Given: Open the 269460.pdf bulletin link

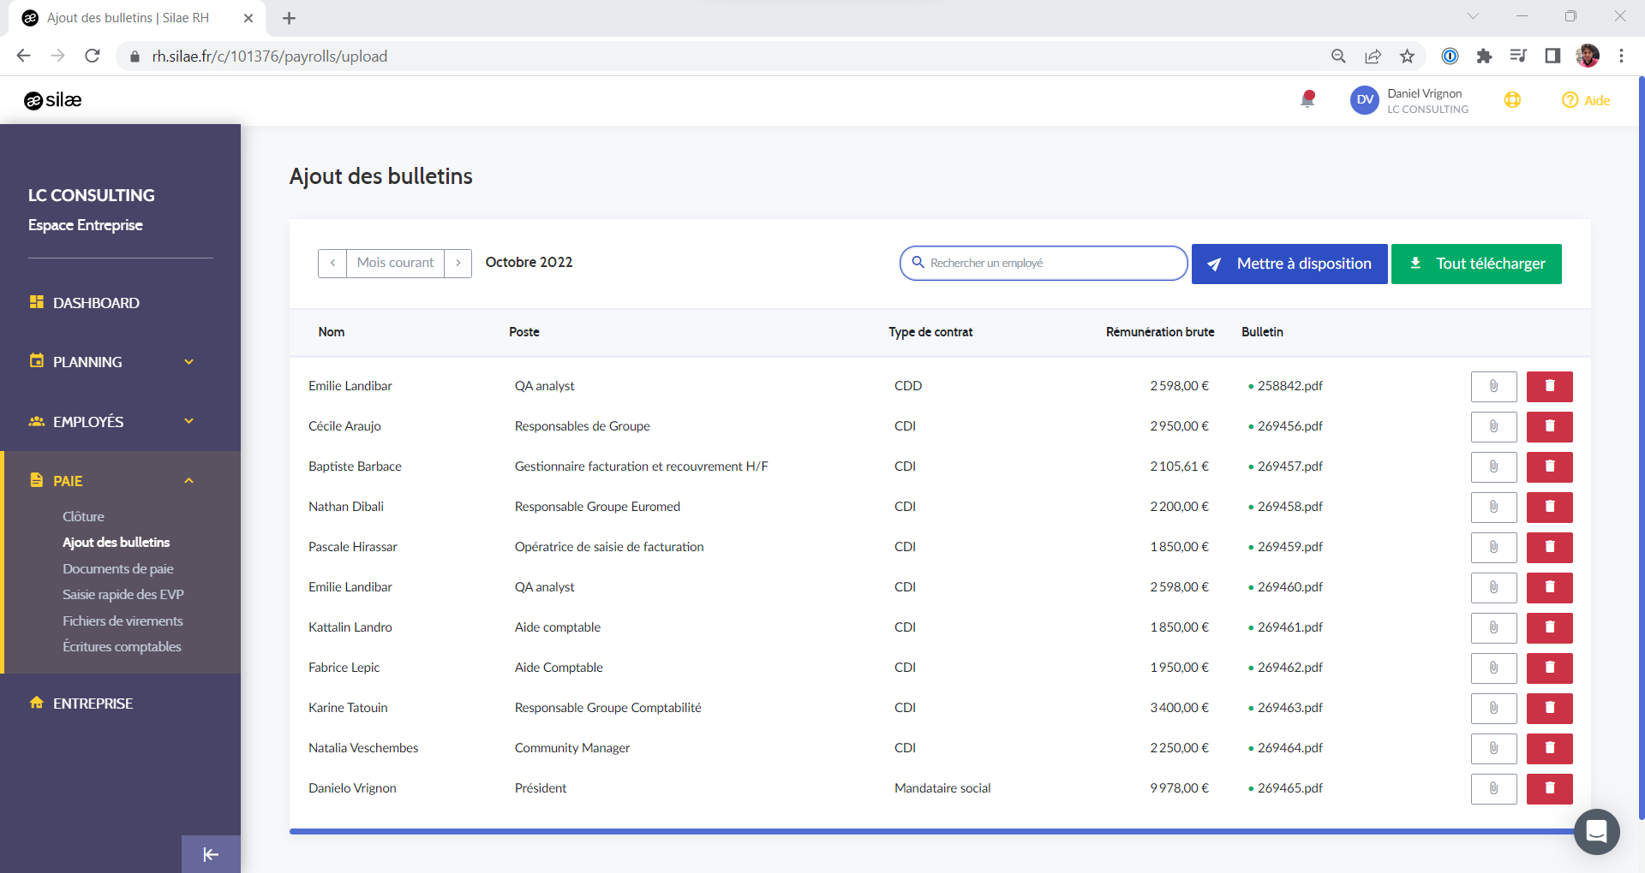Looking at the screenshot, I should point(1289,587).
